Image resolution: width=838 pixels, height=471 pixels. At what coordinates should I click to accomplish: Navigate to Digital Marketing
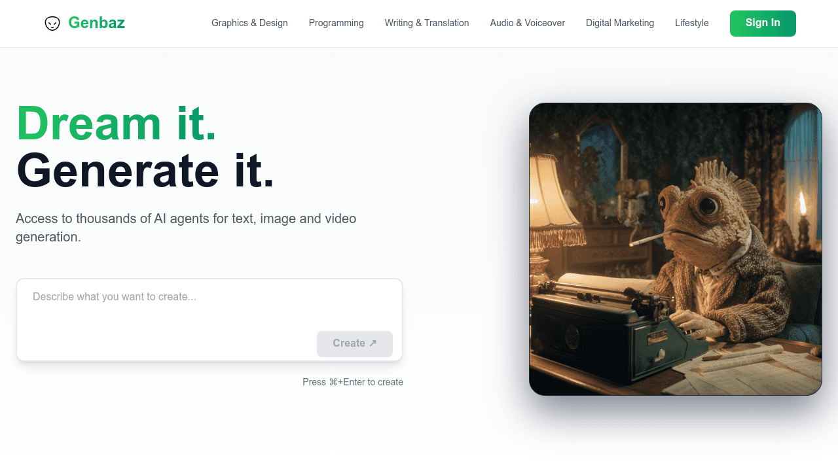coord(619,23)
